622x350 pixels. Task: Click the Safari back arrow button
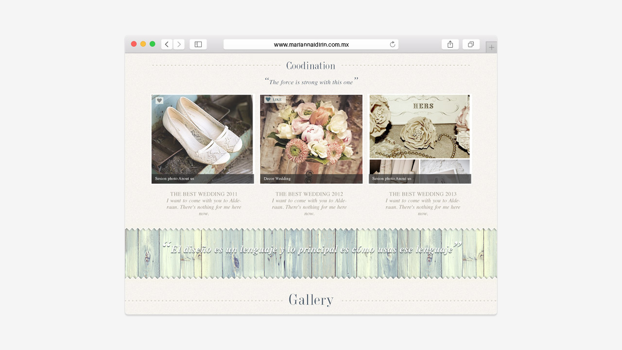167,44
